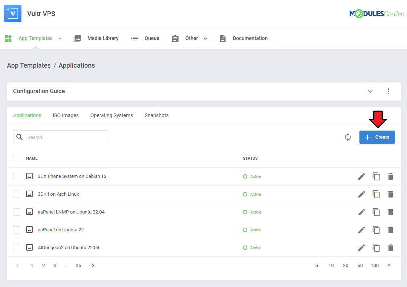Screen dimensions: 407x287
Task: Click the Other clipboard icon
Action: tap(175, 39)
